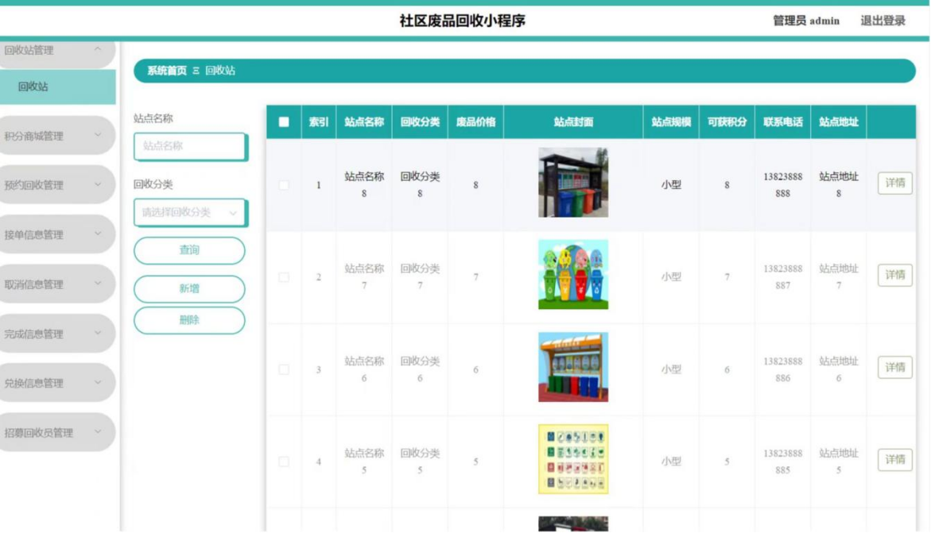Click the 管理员 admin user label
This screenshot has height=533, width=931.
pos(805,21)
